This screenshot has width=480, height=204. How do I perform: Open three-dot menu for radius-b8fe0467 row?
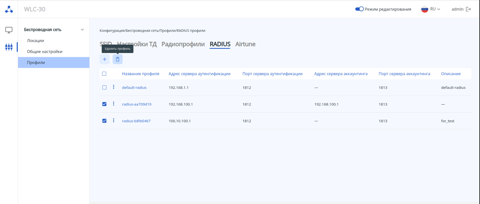pos(114,121)
